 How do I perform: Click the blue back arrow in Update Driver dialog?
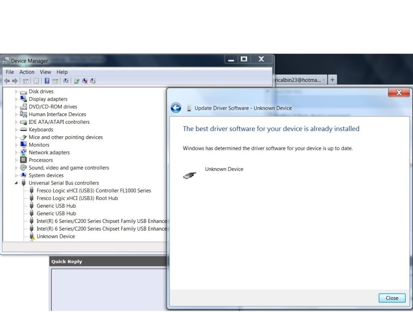tap(176, 108)
